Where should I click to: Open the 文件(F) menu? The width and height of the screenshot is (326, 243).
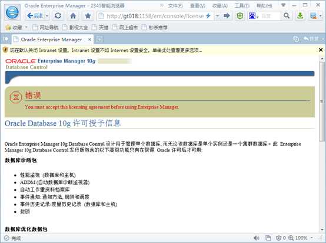(x=175, y=6)
